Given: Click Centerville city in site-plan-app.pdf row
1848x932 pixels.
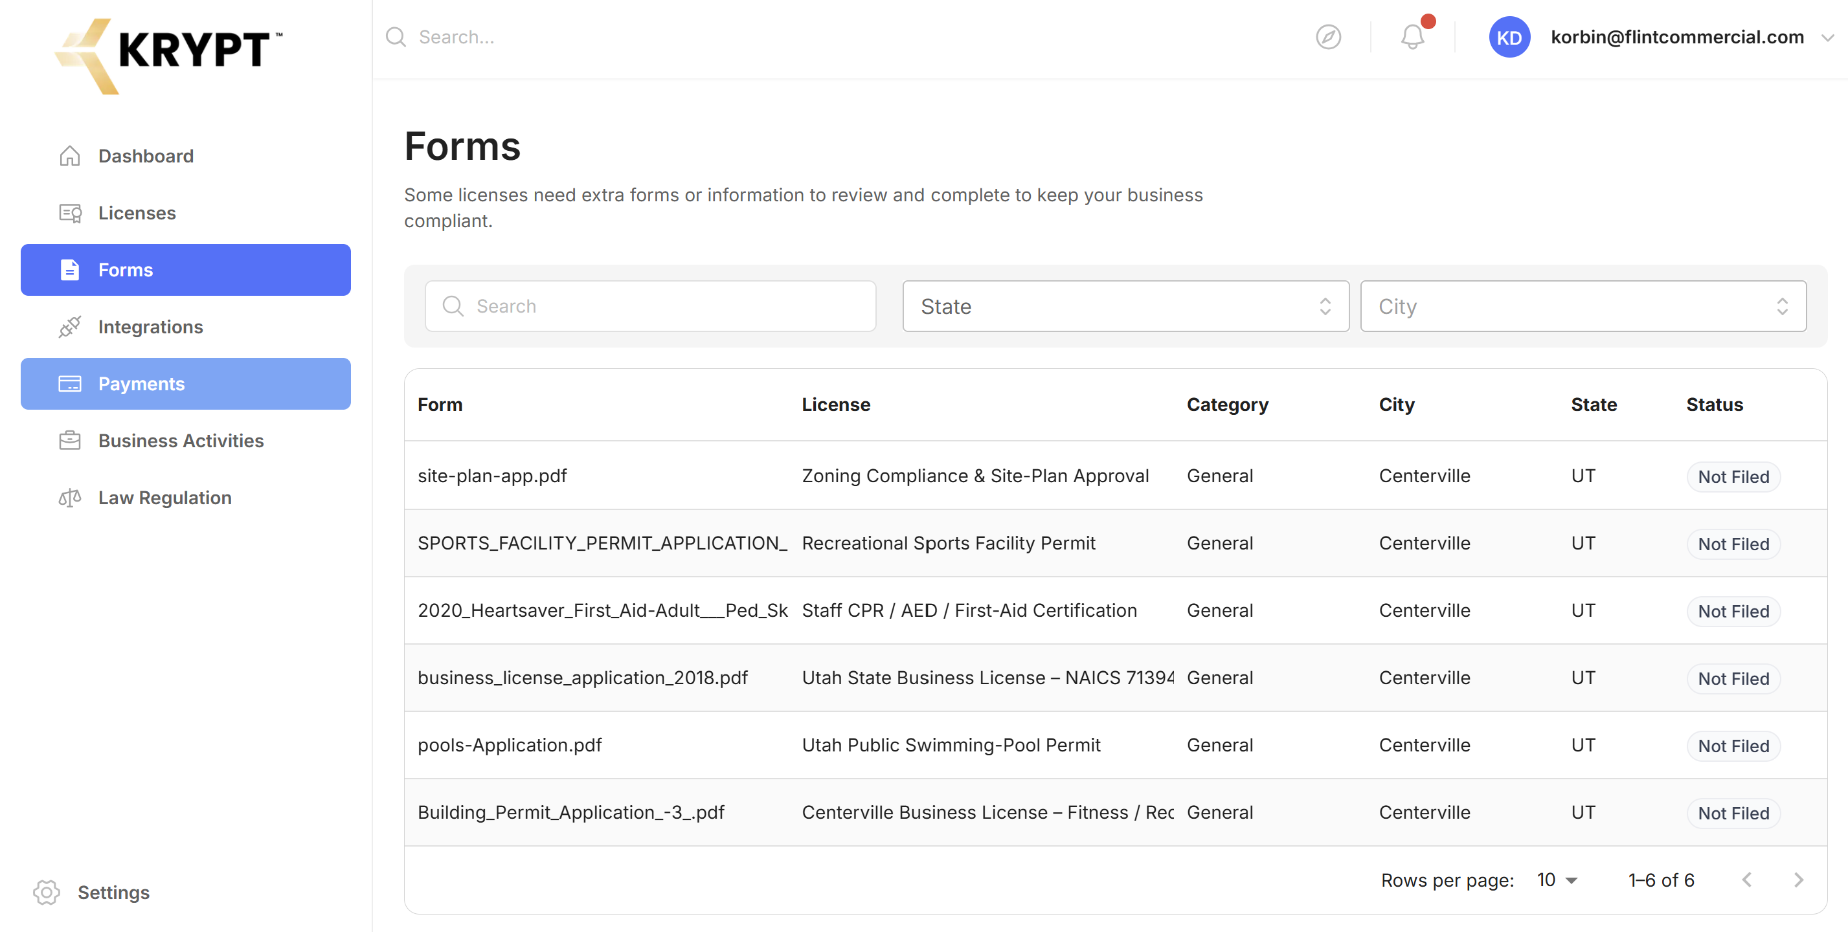Looking at the screenshot, I should click(1424, 475).
